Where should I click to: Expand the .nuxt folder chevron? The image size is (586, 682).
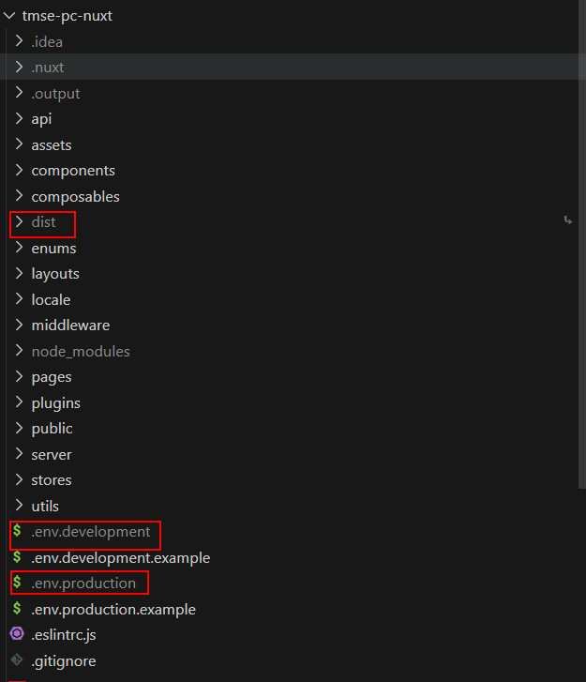click(20, 68)
